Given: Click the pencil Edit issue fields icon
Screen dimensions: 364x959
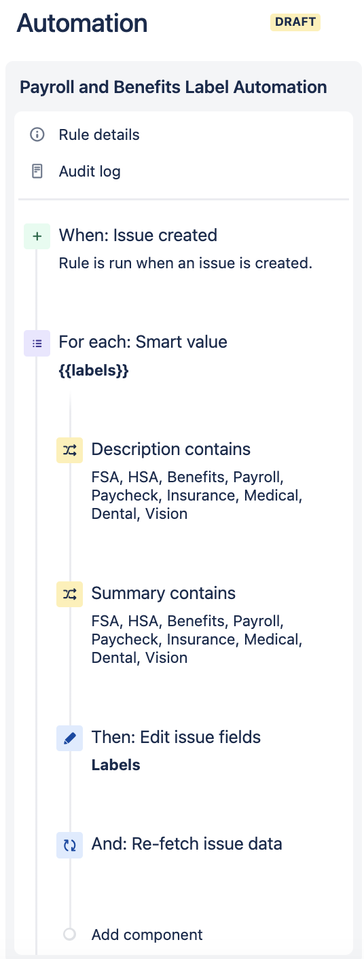Looking at the screenshot, I should 69,738.
